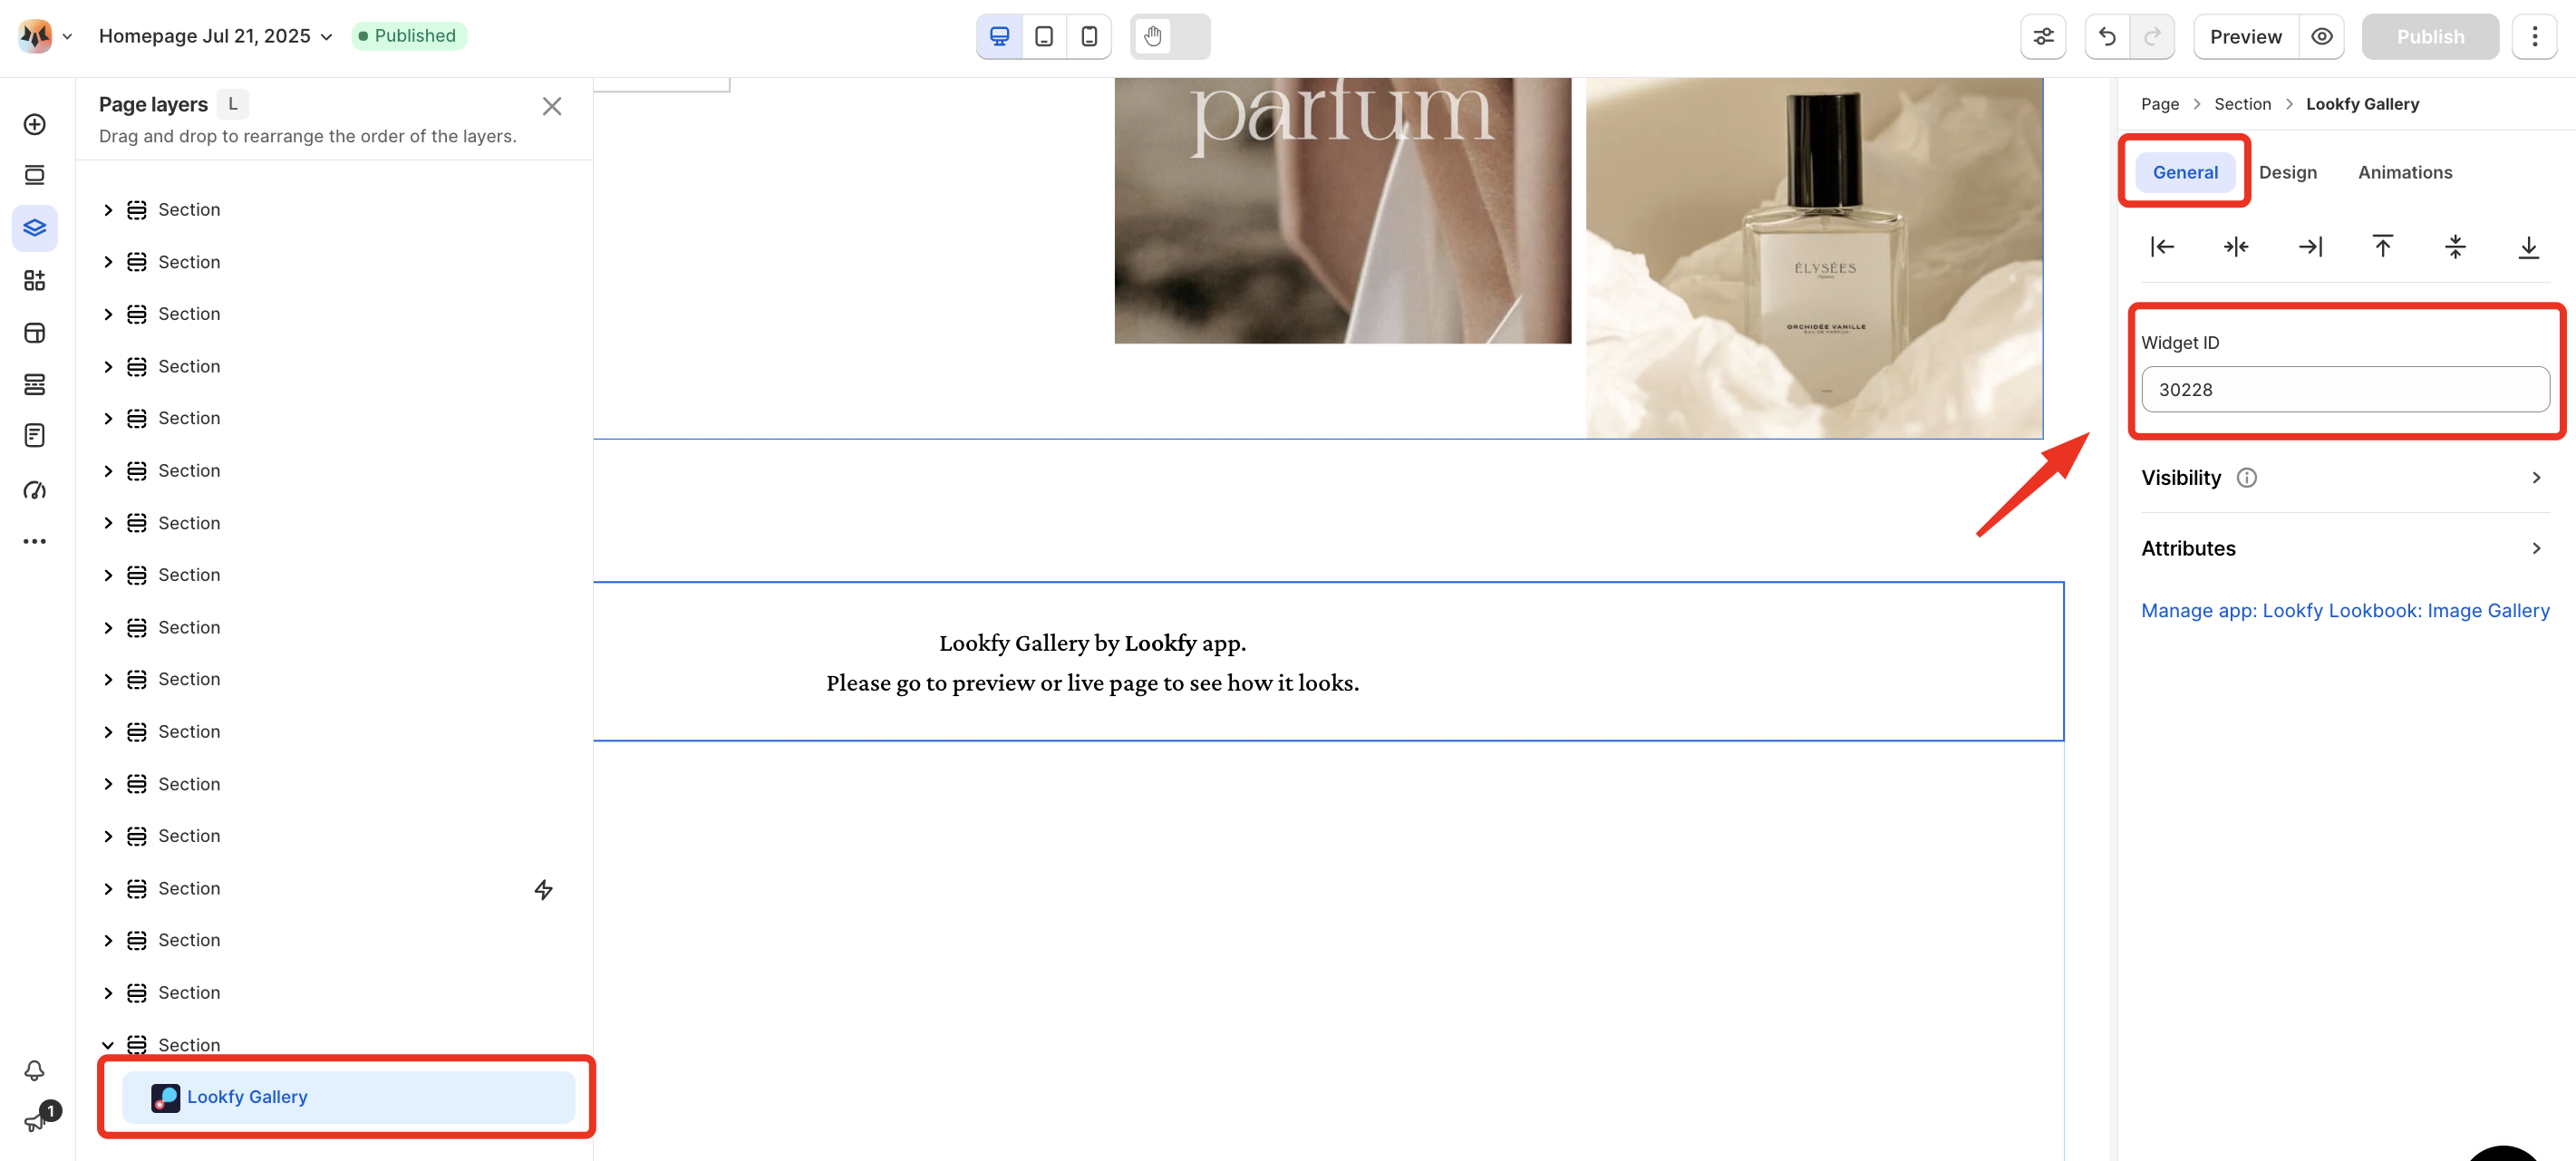Switch to tablet device view
2576x1161 pixels.
click(1044, 37)
